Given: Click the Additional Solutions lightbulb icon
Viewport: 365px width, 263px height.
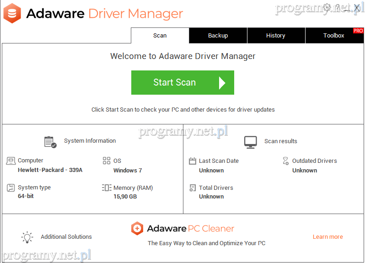Looking at the screenshot, I should click(x=27, y=237).
